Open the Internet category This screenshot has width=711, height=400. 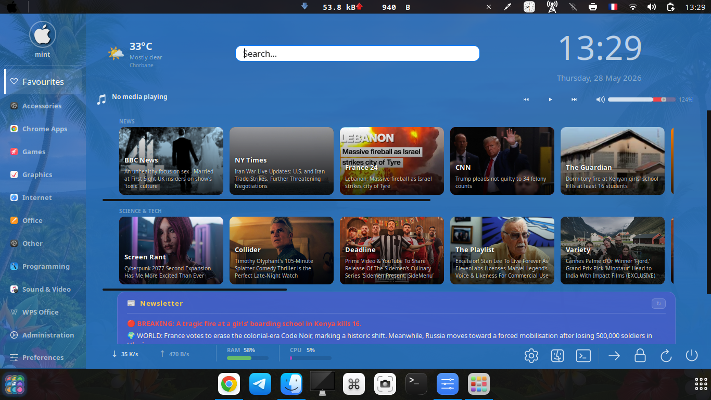click(43, 197)
